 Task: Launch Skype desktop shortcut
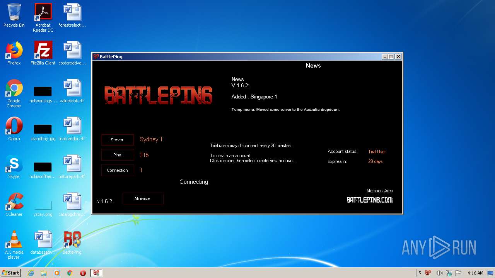pyautogui.click(x=14, y=167)
